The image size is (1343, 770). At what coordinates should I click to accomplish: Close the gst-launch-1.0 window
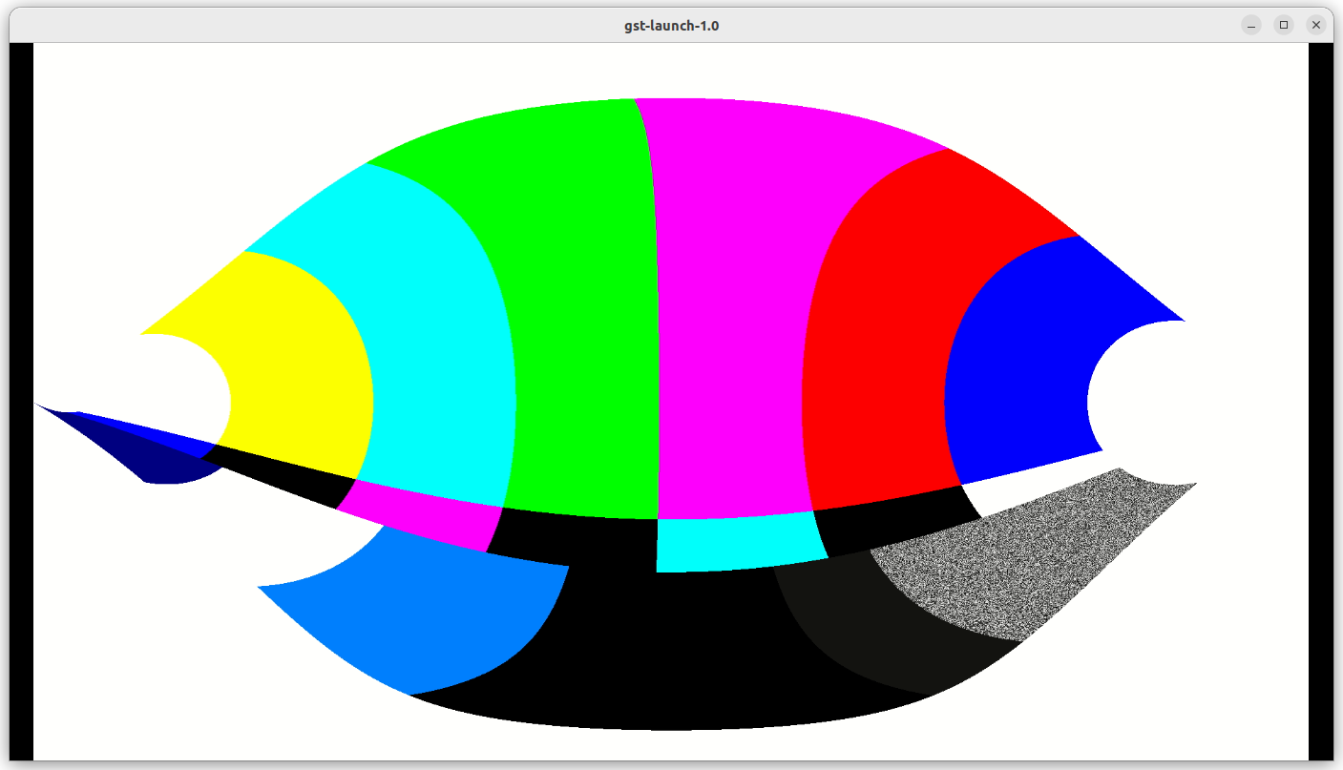pyautogui.click(x=1316, y=25)
